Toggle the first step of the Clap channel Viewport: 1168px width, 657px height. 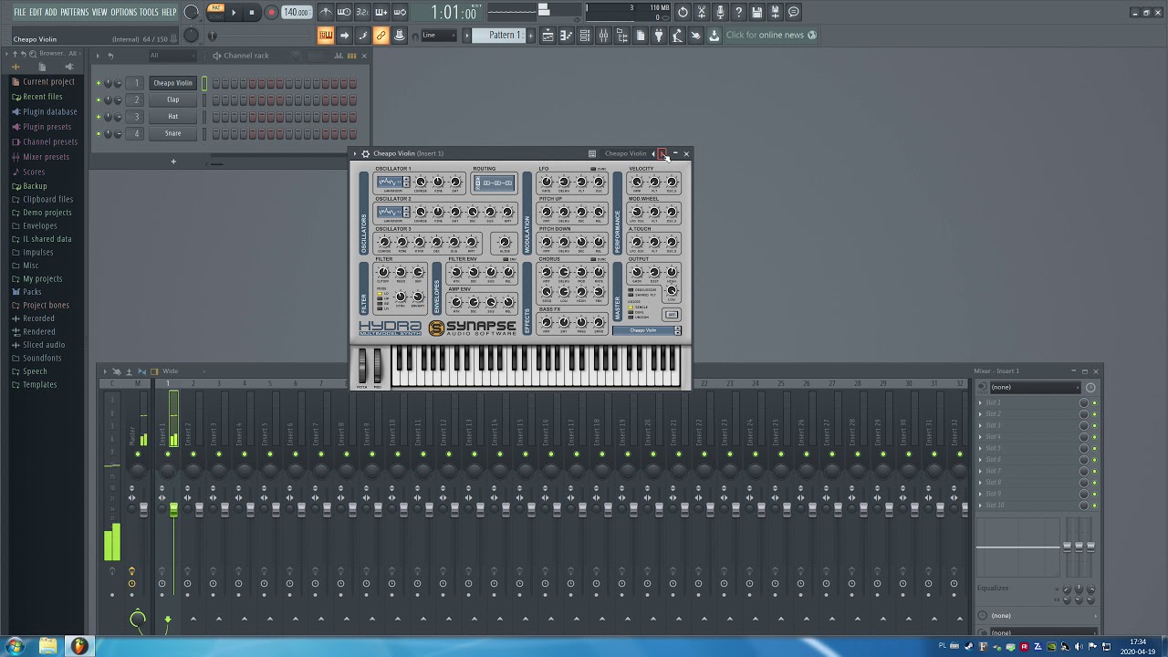point(216,99)
